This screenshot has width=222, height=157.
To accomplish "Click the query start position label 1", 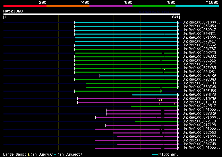I will [x=6, y=17].
